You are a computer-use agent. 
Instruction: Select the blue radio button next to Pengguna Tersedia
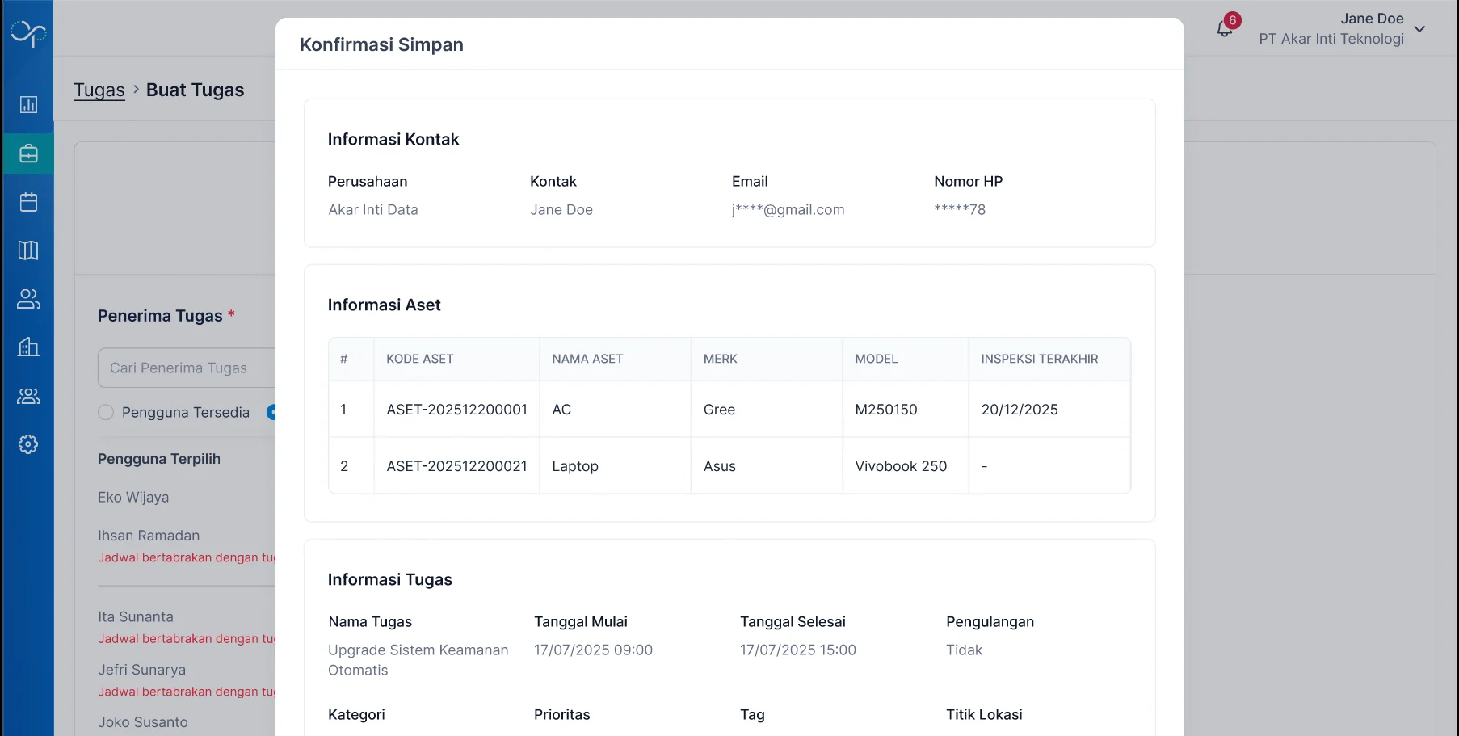(272, 412)
